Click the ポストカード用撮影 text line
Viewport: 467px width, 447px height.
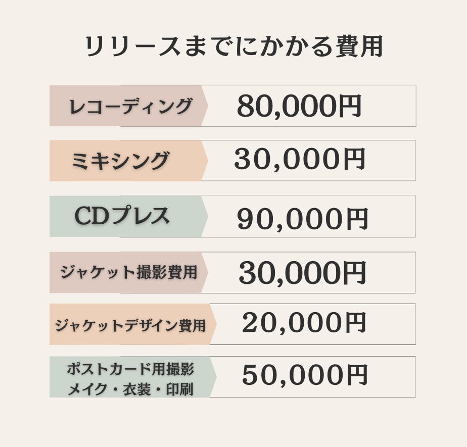[130, 369]
